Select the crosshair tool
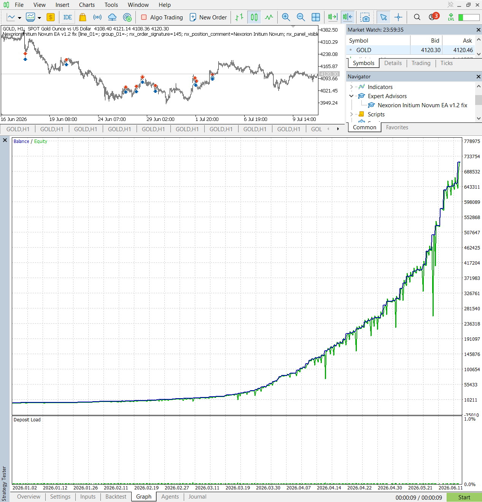 click(x=398, y=17)
